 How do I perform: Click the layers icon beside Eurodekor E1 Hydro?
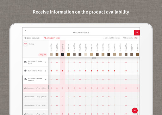tap(25, 62)
